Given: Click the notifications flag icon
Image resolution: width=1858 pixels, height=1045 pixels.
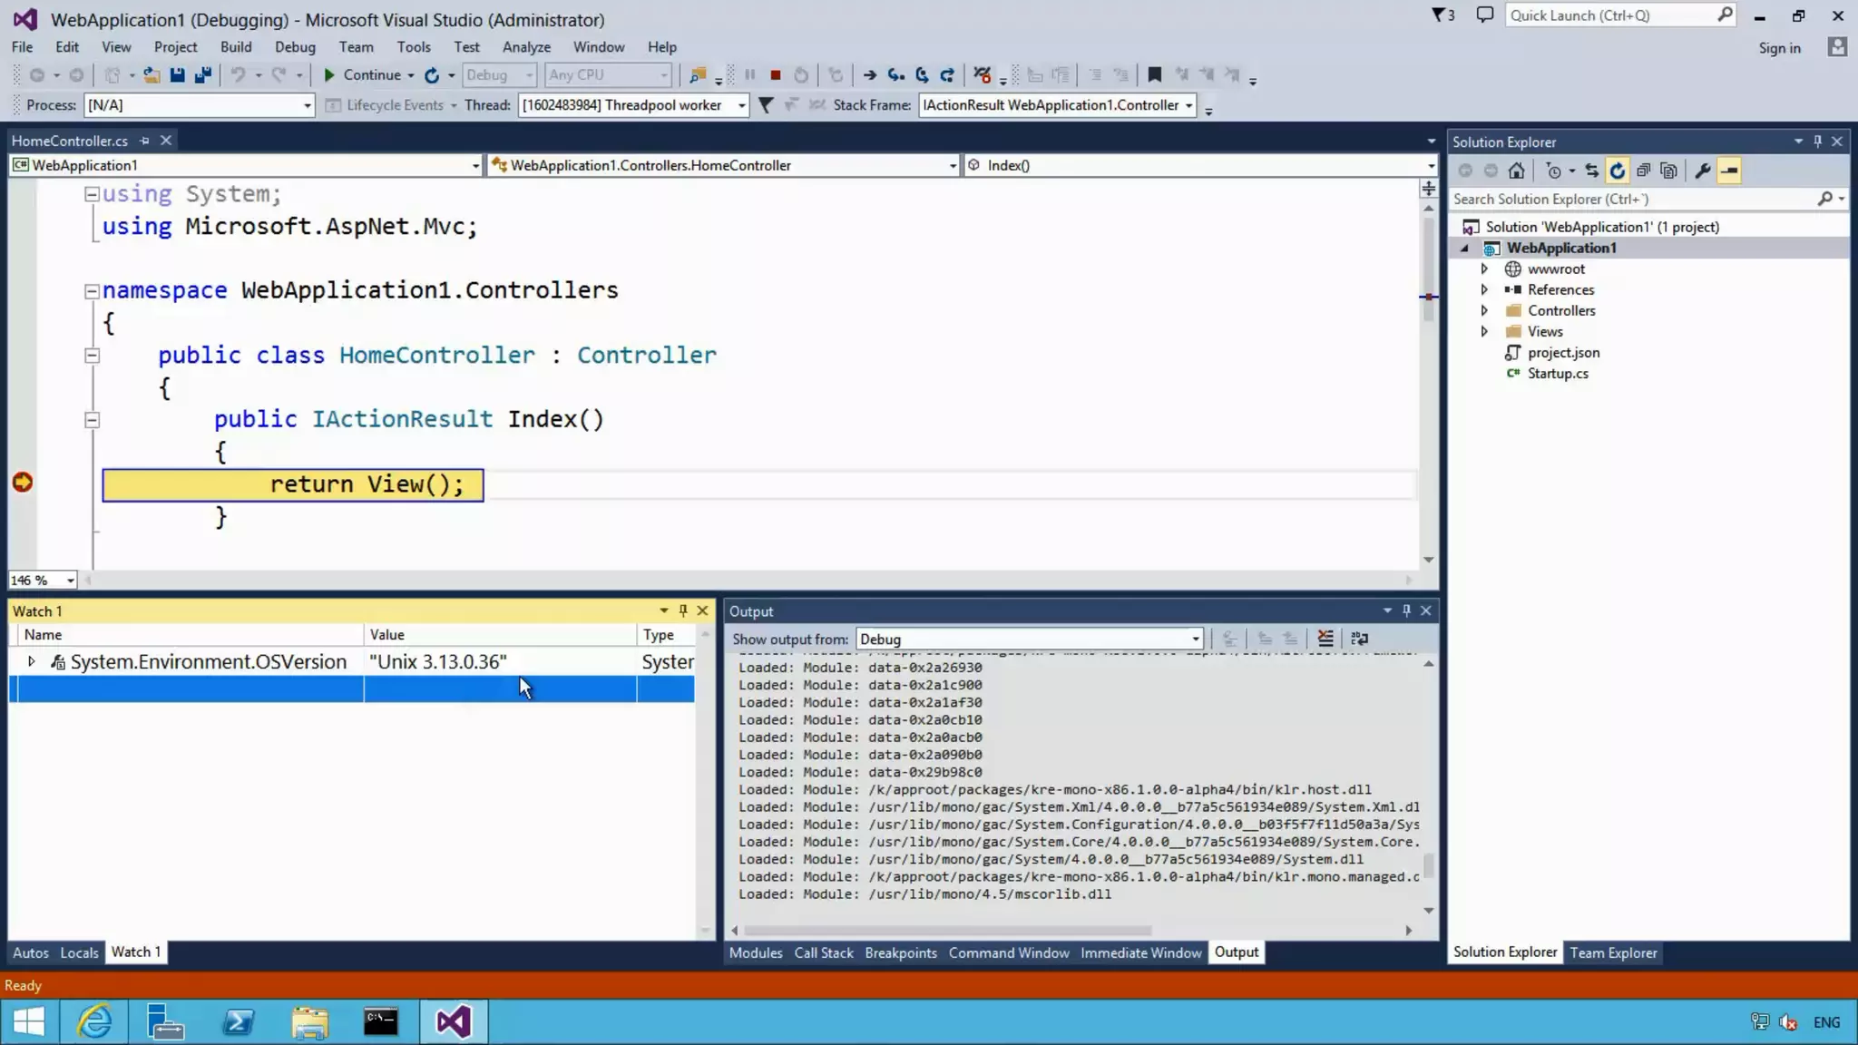Looking at the screenshot, I should (1442, 15).
